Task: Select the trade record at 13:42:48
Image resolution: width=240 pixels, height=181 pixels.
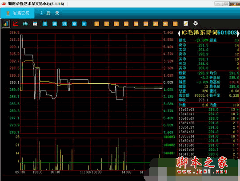Action: (x=208, y=110)
